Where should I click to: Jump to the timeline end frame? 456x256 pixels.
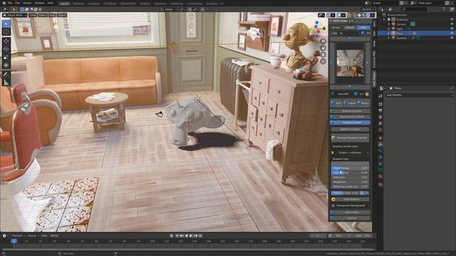(x=200, y=235)
